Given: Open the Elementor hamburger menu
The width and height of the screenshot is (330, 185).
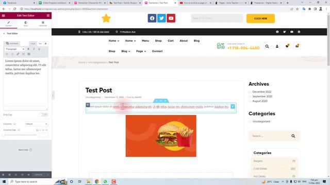Looking at the screenshot, I should [x=4, y=15].
